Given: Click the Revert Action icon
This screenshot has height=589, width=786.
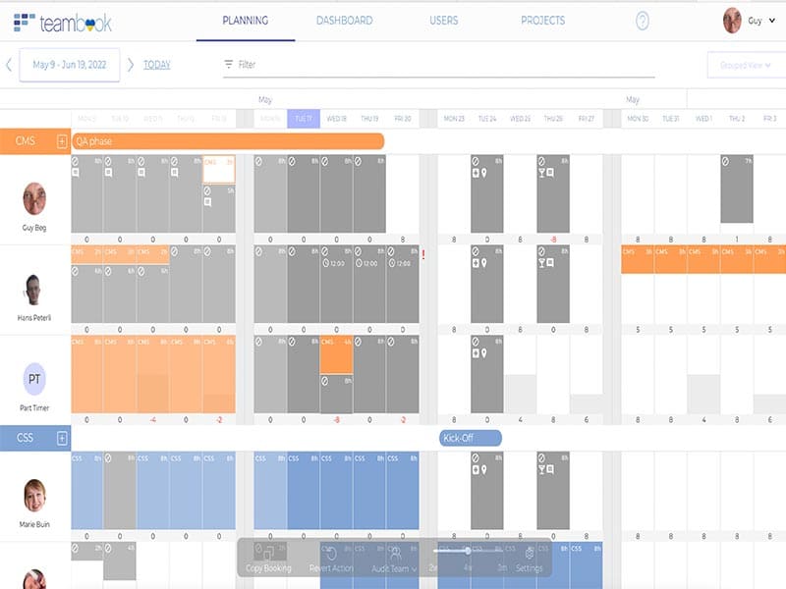Looking at the screenshot, I should click(331, 555).
